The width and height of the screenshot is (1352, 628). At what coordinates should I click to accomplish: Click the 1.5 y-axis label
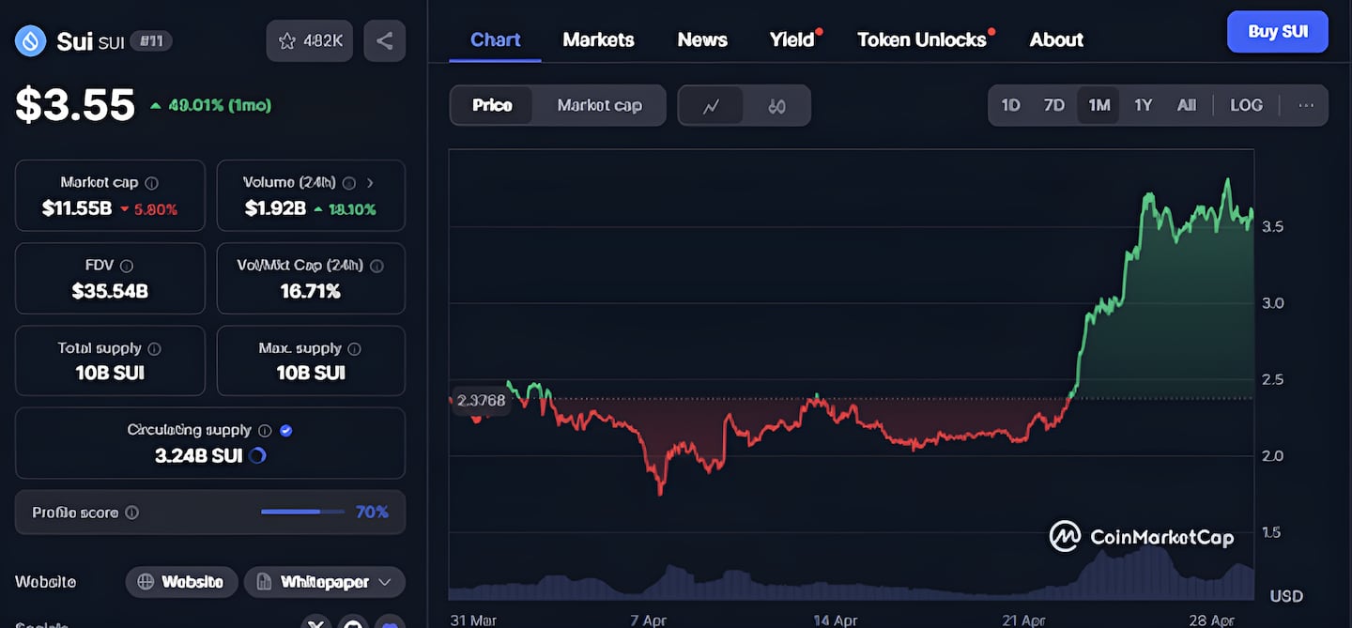pyautogui.click(x=1270, y=532)
